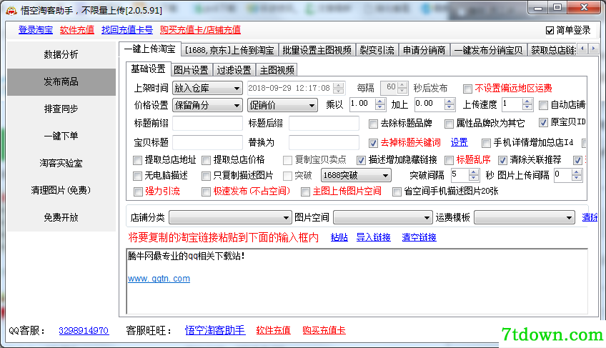Select 数据分析 in the sidebar
Image resolution: width=606 pixels, height=348 pixels.
point(61,54)
